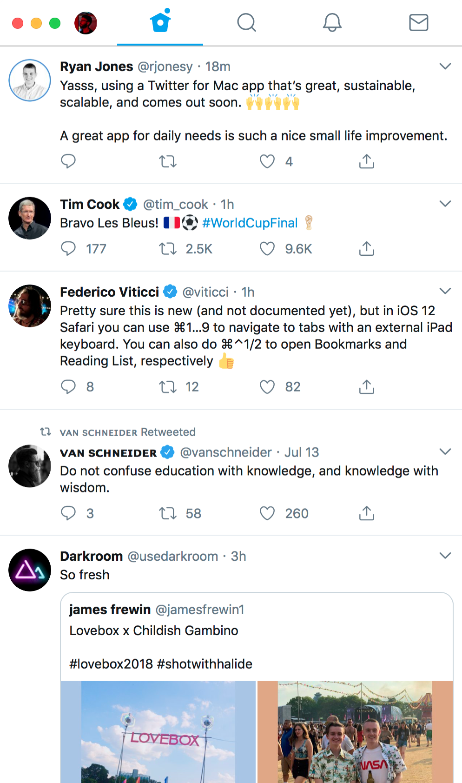462x783 pixels.
Task: Reply to Federico Viticci's tweet
Action: tap(68, 387)
